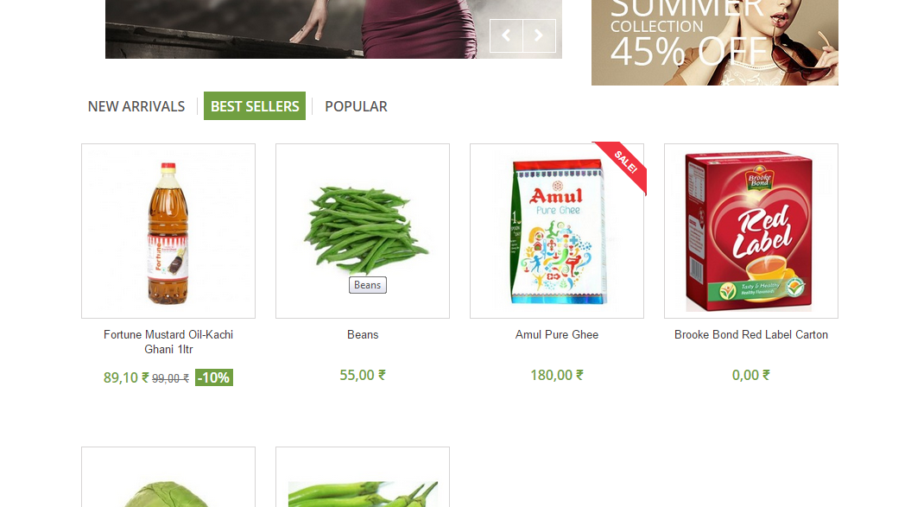Open the Fortune Mustard Oil product image

[x=168, y=231]
